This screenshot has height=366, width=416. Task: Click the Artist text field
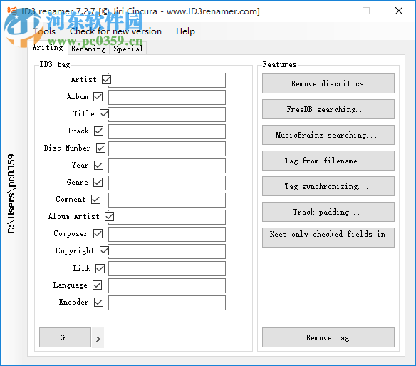[x=167, y=81]
